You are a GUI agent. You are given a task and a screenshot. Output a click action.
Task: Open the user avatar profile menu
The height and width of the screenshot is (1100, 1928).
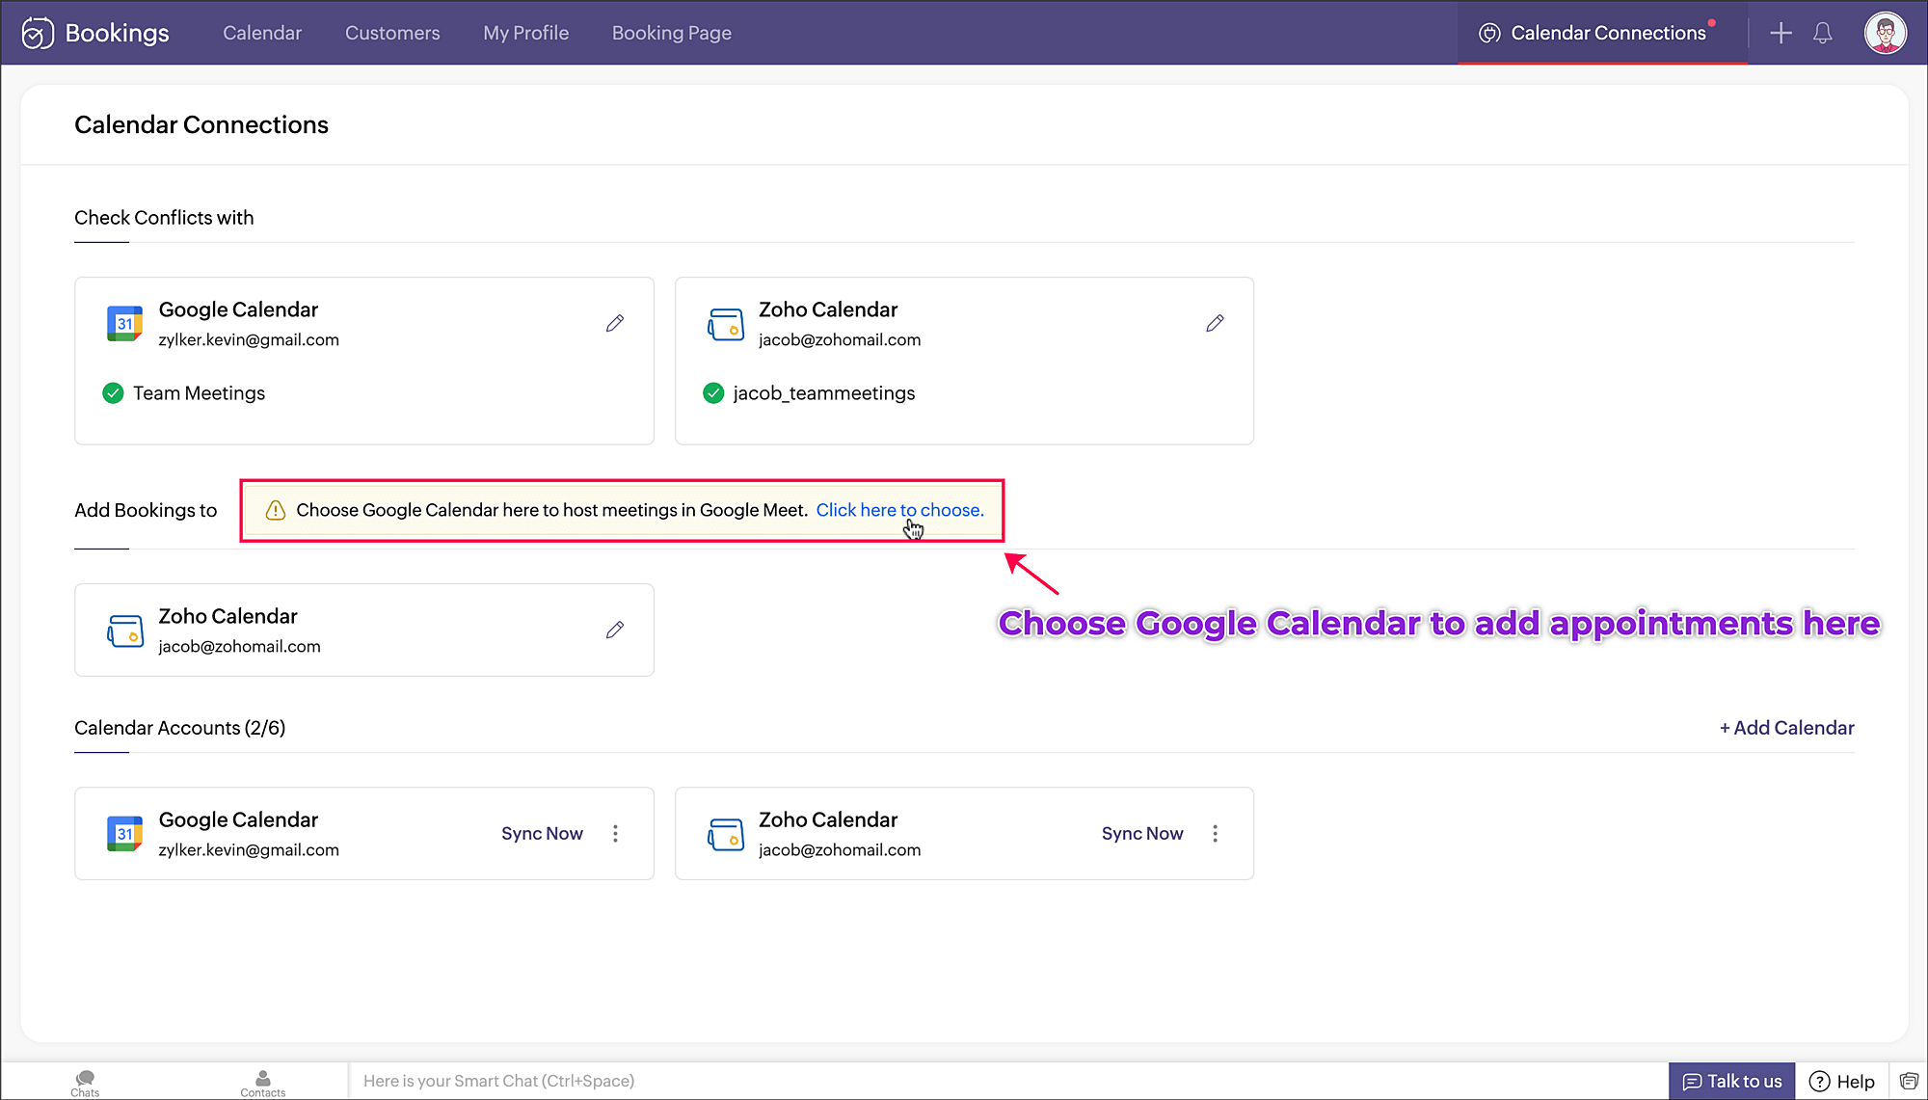(1885, 33)
